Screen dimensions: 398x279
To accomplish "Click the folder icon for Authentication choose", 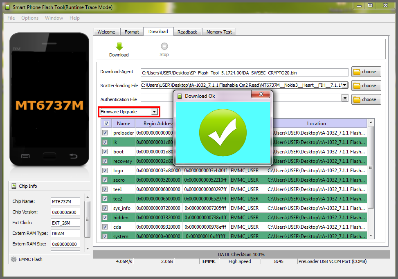I will pyautogui.click(x=357, y=99).
